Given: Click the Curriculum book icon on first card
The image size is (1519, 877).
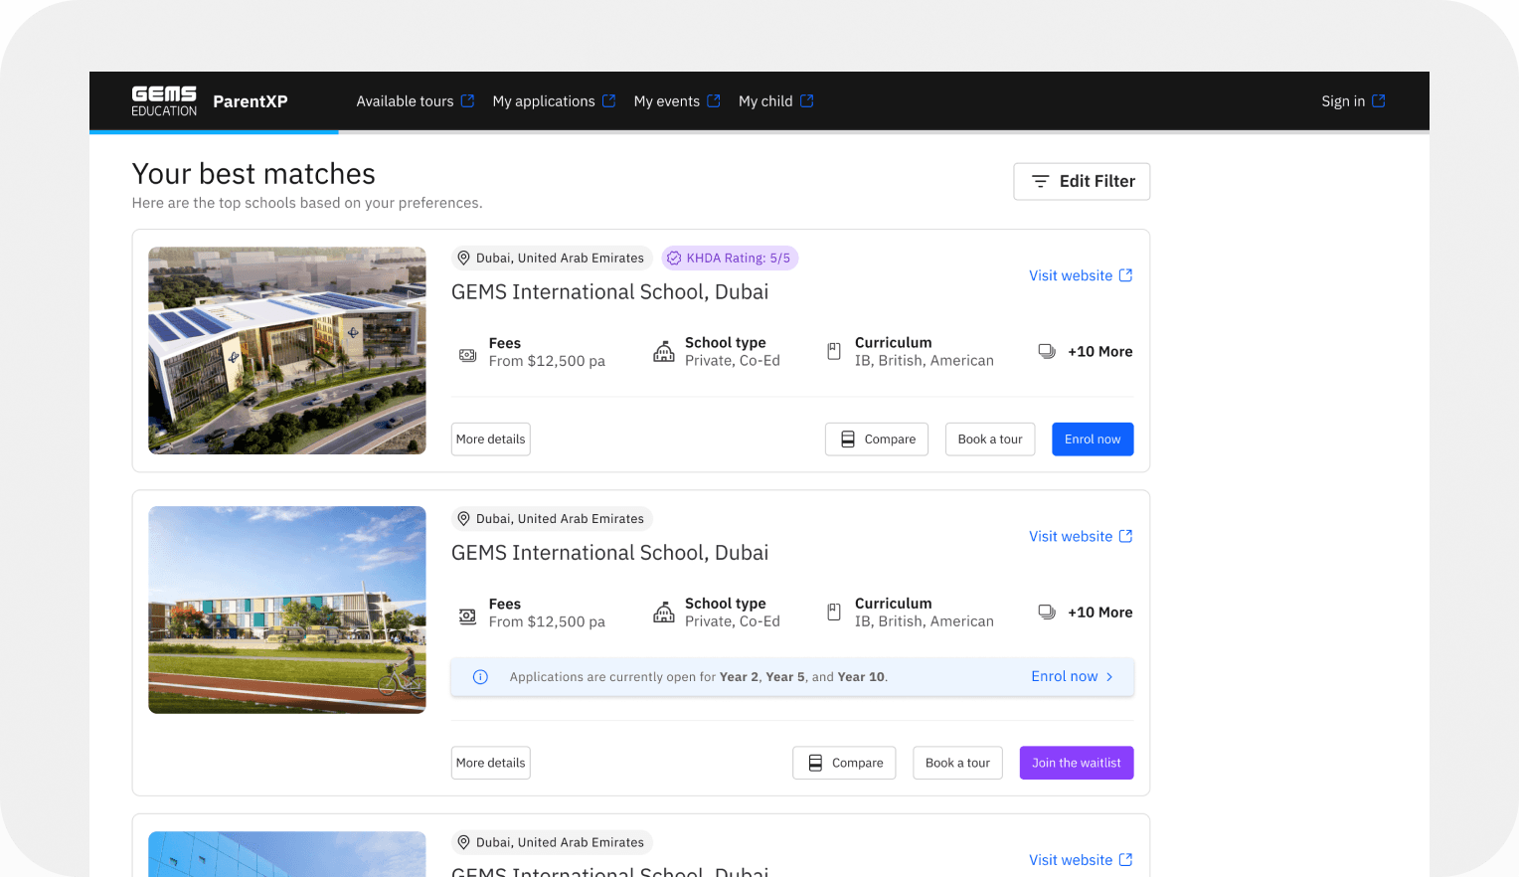Looking at the screenshot, I should tap(833, 351).
